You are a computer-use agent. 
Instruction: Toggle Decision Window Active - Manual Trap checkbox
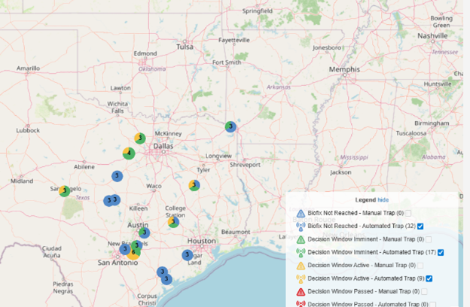(x=420, y=266)
